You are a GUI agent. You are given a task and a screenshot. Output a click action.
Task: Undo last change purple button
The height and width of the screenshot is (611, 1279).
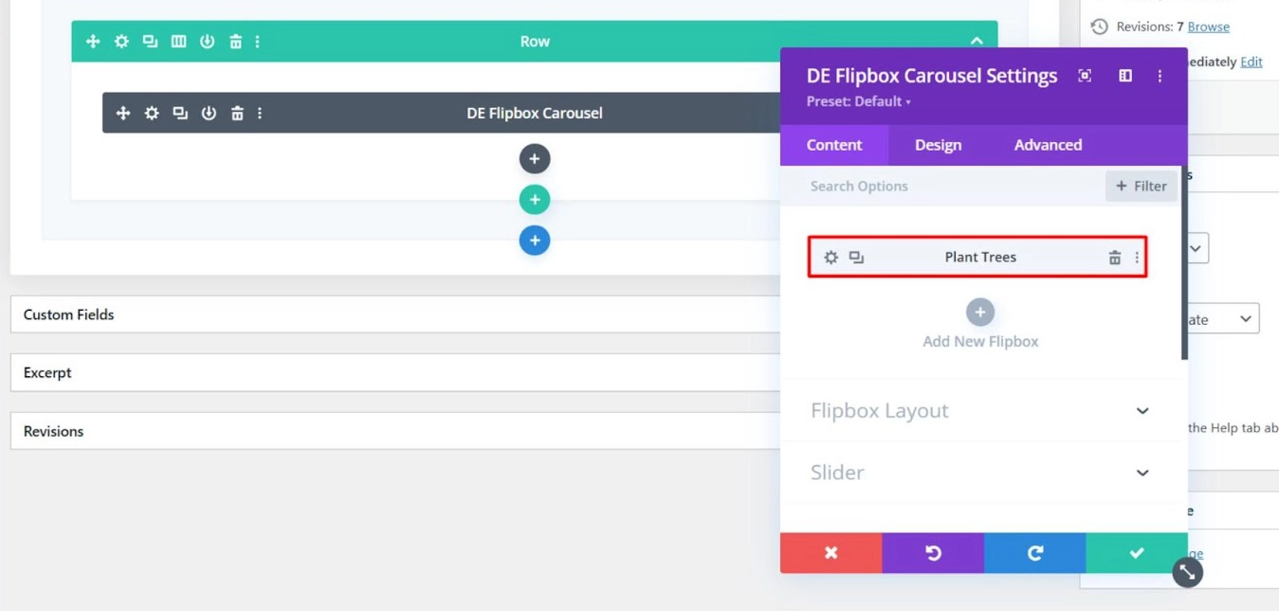point(933,553)
